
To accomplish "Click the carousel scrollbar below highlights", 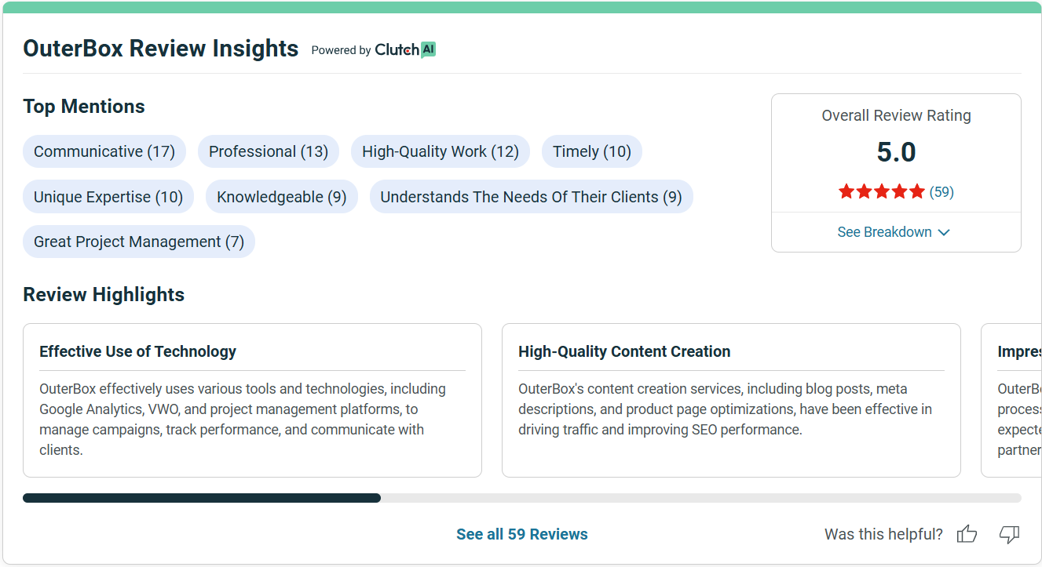I will pos(202,497).
